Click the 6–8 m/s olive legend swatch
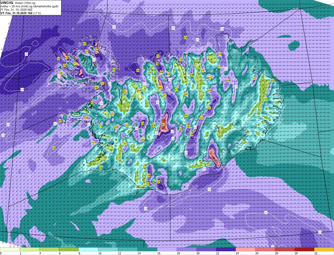This screenshot has width=334, height=255. point(69,249)
